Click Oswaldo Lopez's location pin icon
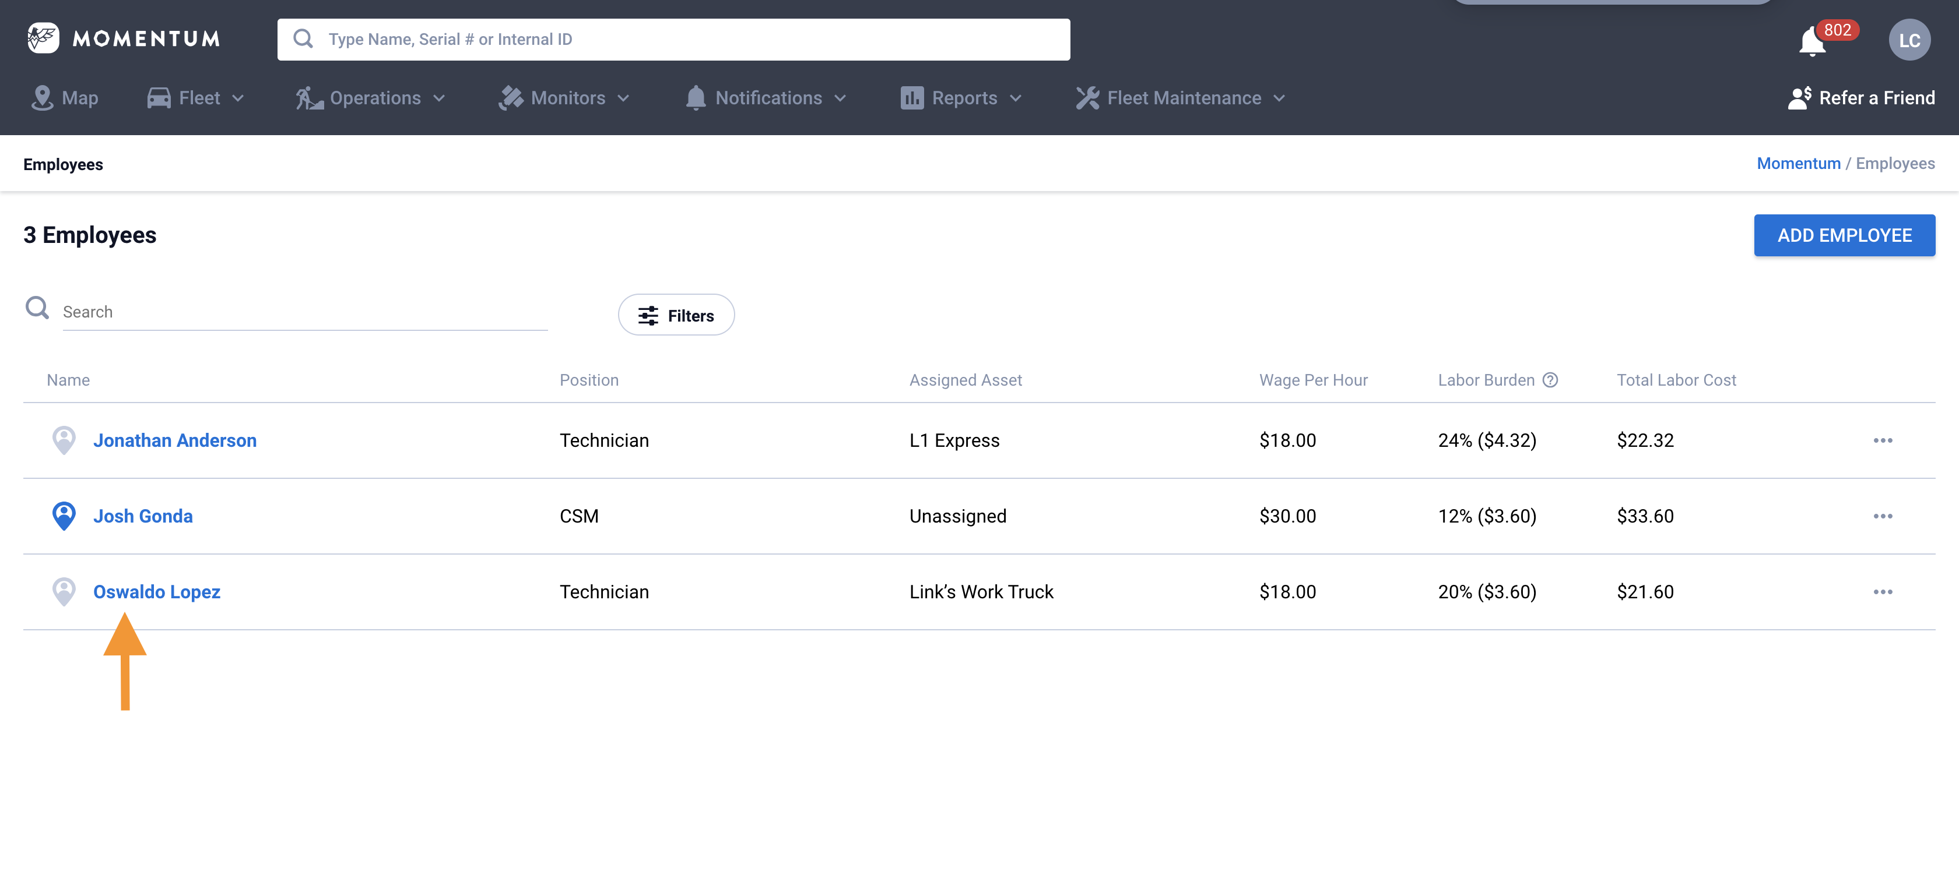 coord(64,592)
